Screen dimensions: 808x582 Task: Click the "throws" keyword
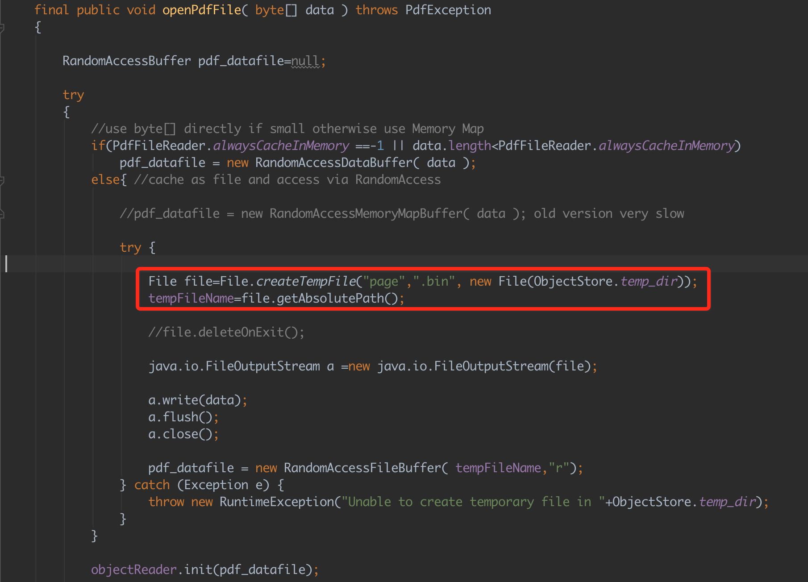tap(377, 10)
